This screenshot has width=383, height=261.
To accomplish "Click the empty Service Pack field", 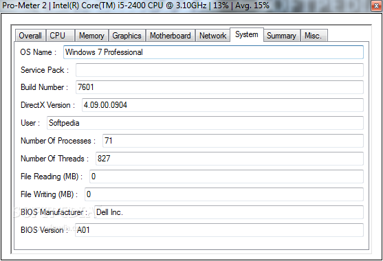I will click(x=219, y=70).
